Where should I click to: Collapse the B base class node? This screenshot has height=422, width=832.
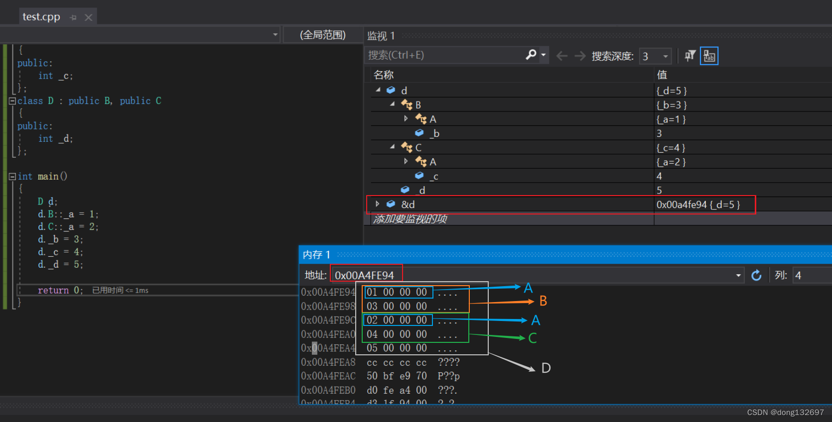[x=393, y=104]
